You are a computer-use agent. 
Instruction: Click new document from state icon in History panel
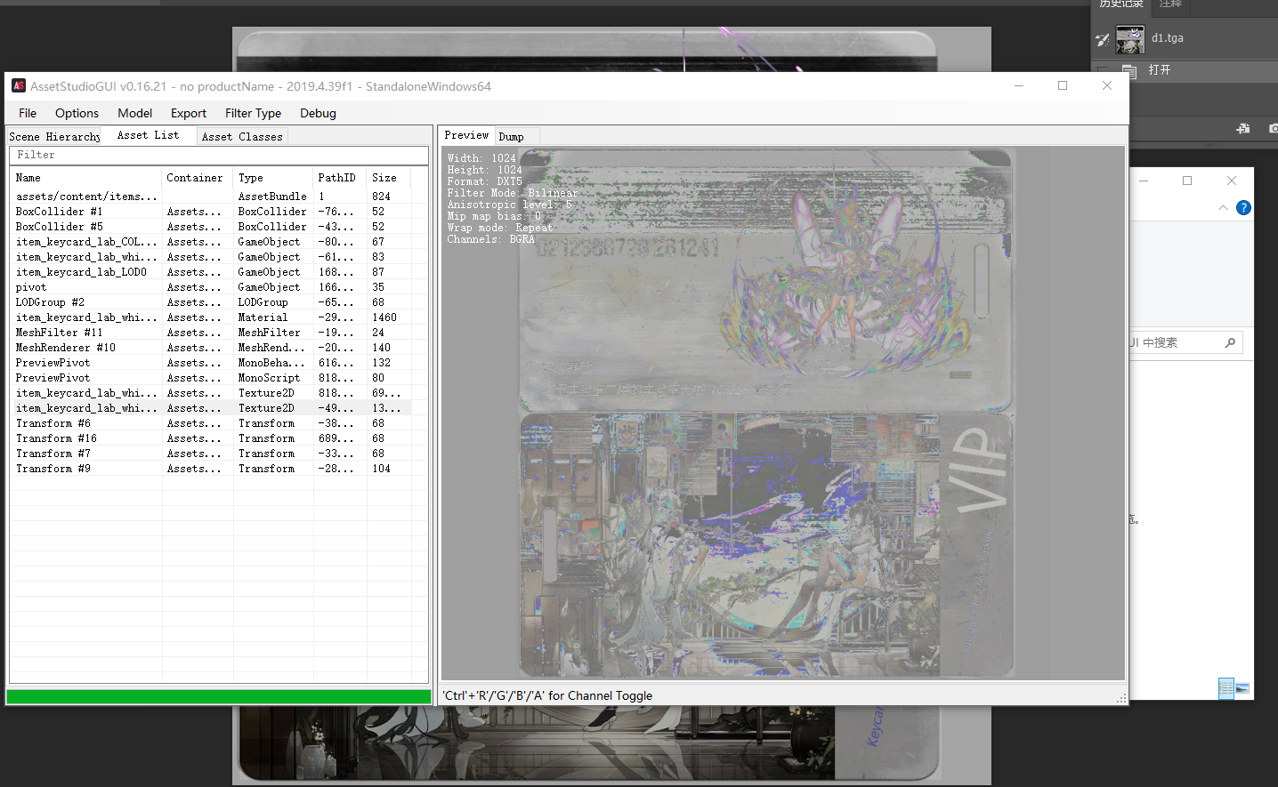(x=1243, y=129)
